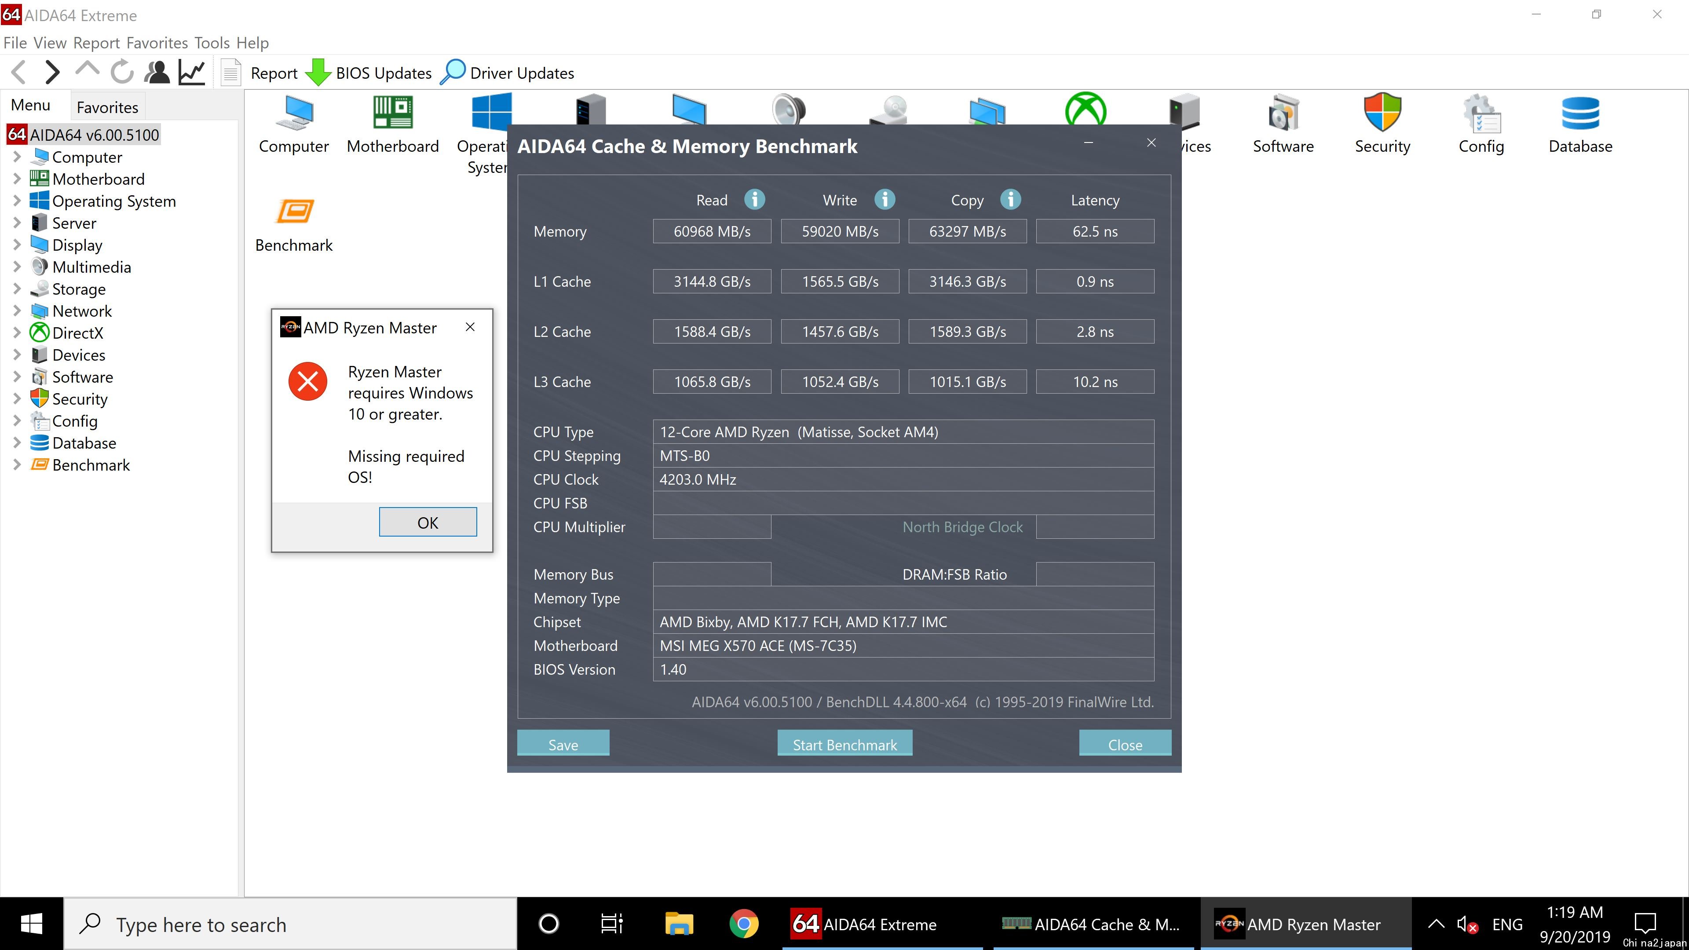Screen dimensions: 1689x950
Task: Click the Up arrow in the toolbar
Action: coord(87,69)
